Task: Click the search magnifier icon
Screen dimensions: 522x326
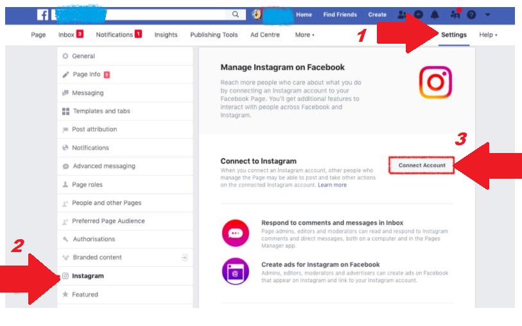Action: pos(236,14)
